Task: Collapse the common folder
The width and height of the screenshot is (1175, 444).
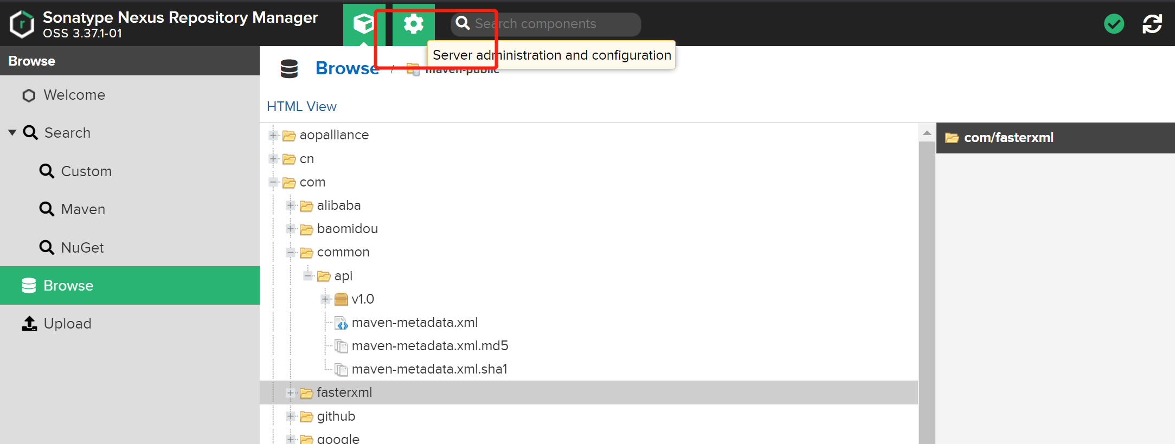Action: pos(291,253)
